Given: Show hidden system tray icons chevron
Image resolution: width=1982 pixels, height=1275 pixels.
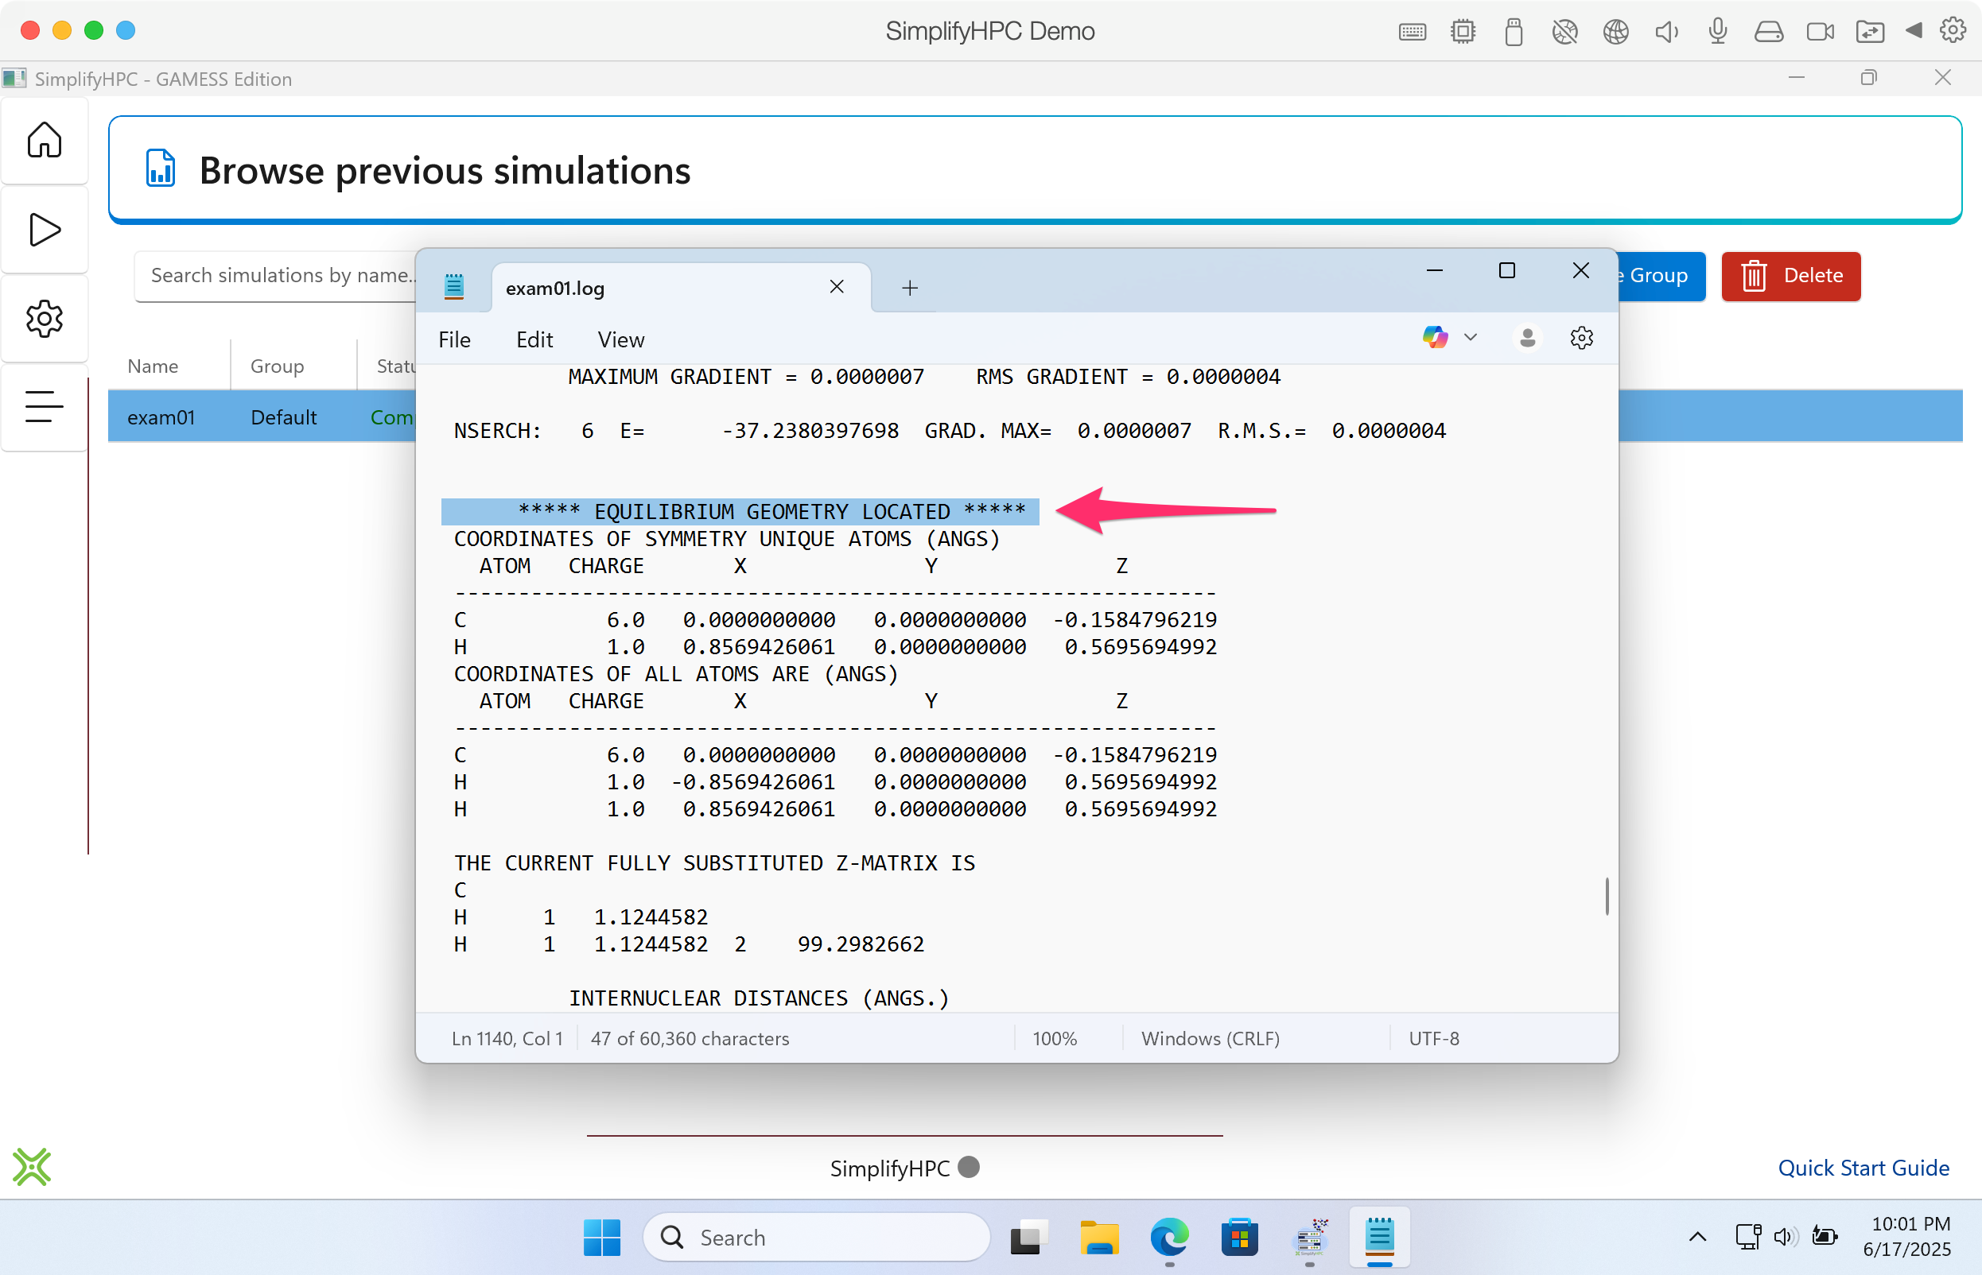Looking at the screenshot, I should pos(1697,1237).
